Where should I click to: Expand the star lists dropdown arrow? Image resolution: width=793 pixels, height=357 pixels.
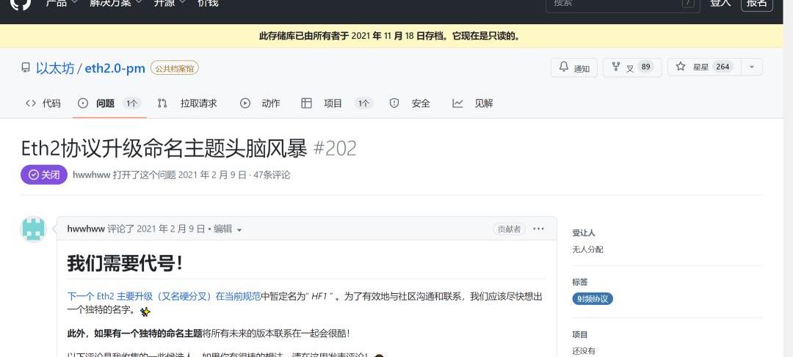point(752,67)
